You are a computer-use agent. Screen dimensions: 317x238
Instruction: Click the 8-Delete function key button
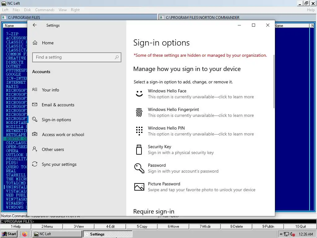pos(237,227)
